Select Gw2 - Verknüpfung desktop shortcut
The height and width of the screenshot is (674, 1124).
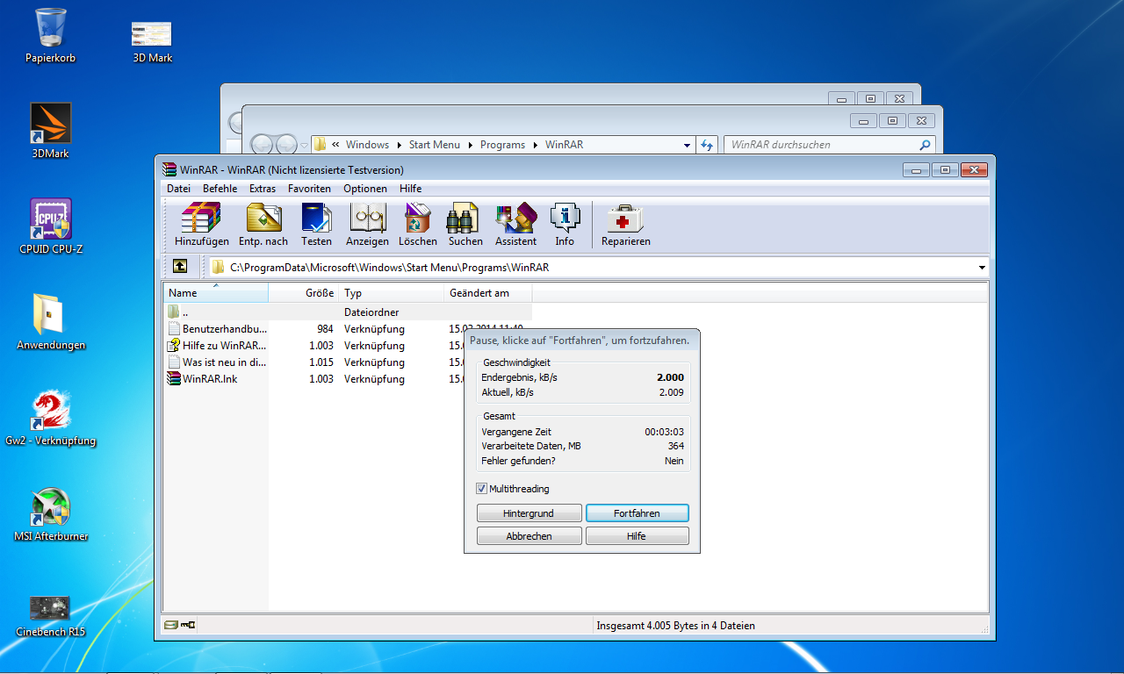point(51,418)
